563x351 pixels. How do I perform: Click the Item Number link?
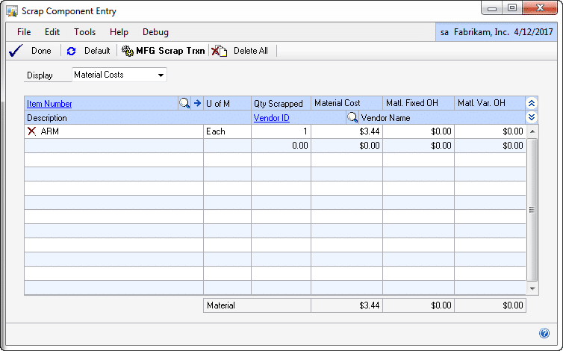click(49, 104)
